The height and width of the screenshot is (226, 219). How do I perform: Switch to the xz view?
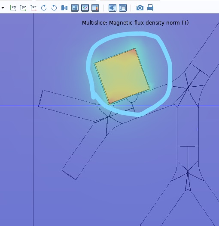point(33,8)
